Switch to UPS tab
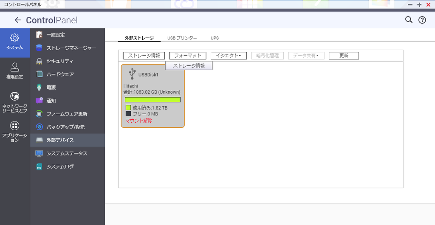The width and height of the screenshot is (435, 225). pyautogui.click(x=215, y=38)
